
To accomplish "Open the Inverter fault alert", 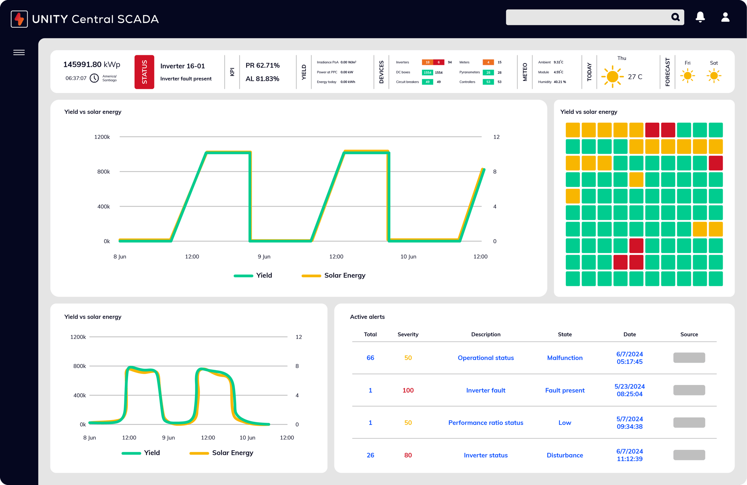I will 486,390.
